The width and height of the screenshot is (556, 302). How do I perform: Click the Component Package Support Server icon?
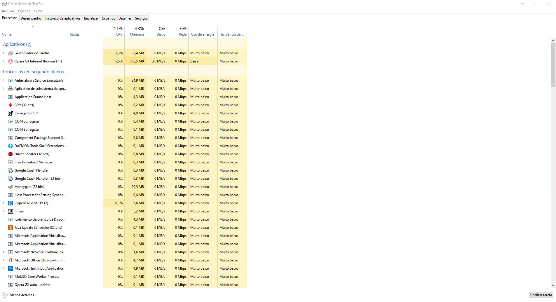point(11,138)
